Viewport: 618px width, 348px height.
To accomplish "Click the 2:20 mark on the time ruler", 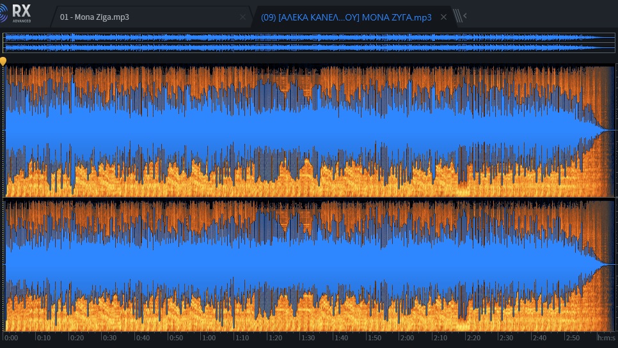I will click(x=473, y=338).
